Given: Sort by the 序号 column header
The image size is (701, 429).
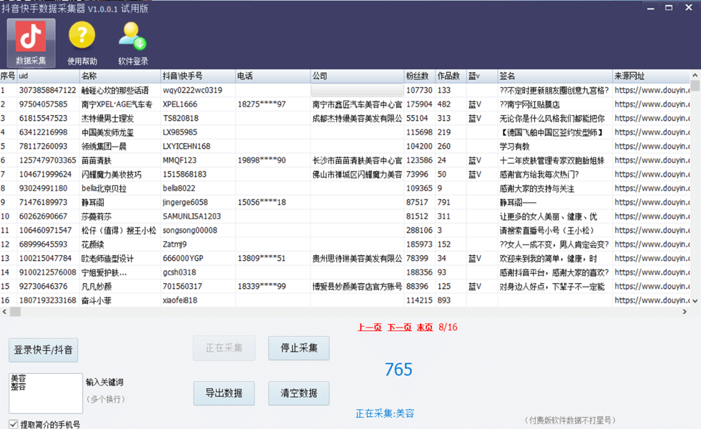Looking at the screenshot, I should (x=8, y=76).
